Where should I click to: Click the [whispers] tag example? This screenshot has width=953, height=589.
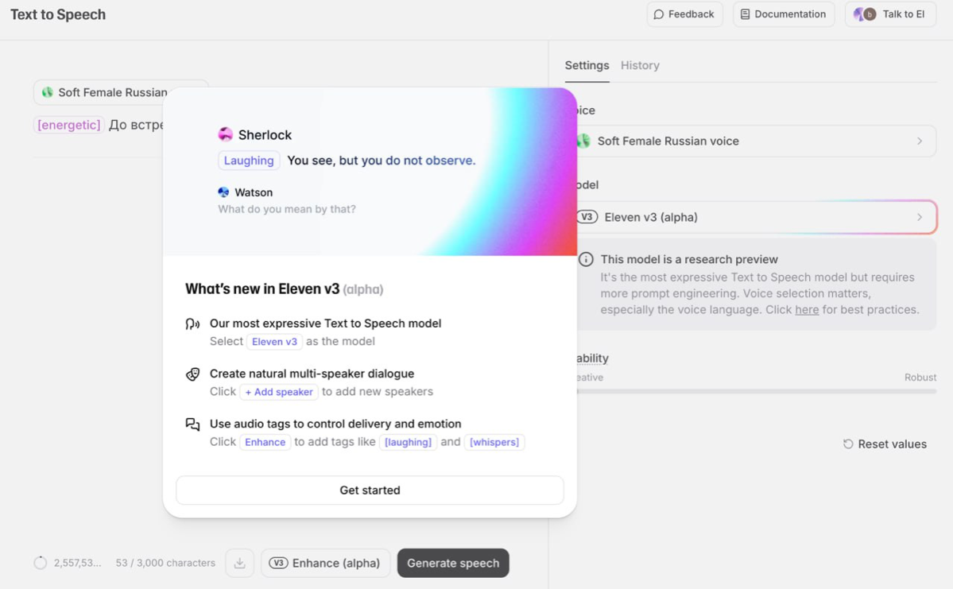click(x=494, y=442)
